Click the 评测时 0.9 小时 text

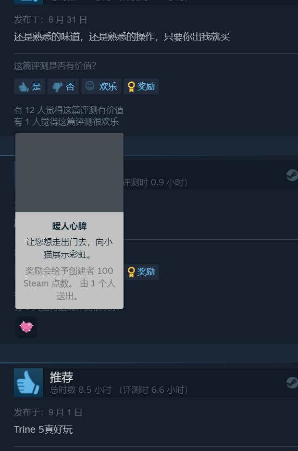click(155, 182)
